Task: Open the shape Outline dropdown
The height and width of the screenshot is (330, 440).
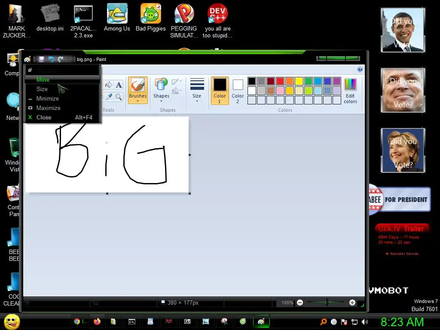Action: (177, 82)
